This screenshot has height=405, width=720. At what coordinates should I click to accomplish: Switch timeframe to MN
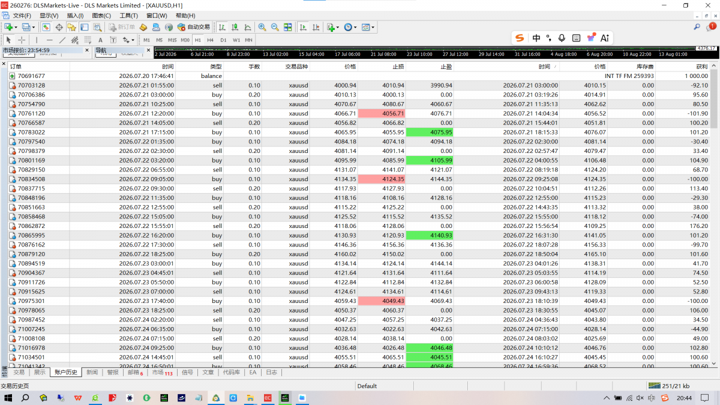248,40
